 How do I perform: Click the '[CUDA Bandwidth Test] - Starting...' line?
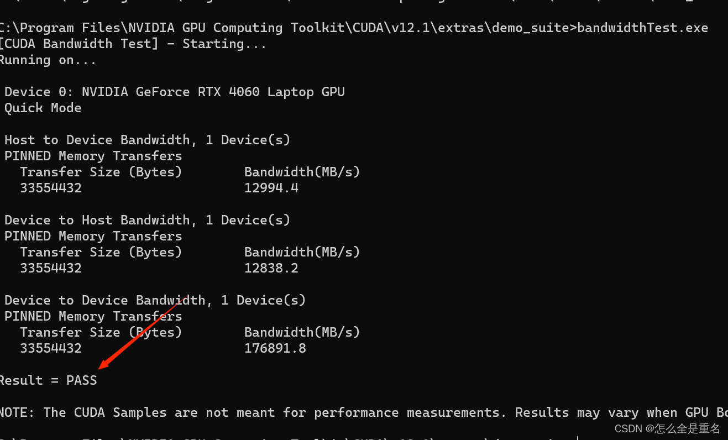pos(133,44)
